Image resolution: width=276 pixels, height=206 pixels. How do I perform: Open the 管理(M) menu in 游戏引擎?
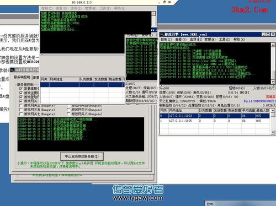210,40
